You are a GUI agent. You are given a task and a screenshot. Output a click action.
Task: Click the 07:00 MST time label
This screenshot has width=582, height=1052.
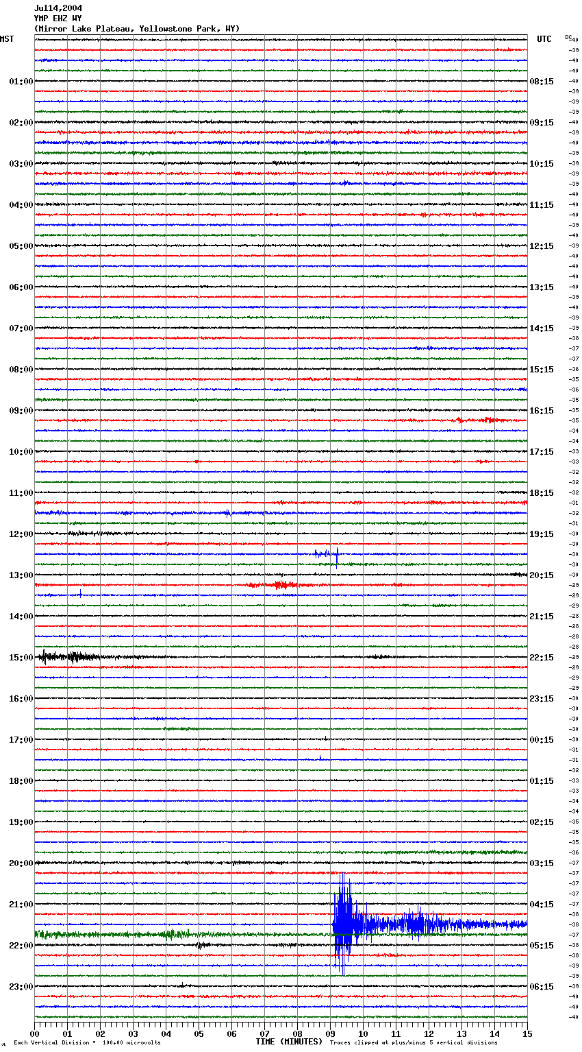pyautogui.click(x=21, y=328)
